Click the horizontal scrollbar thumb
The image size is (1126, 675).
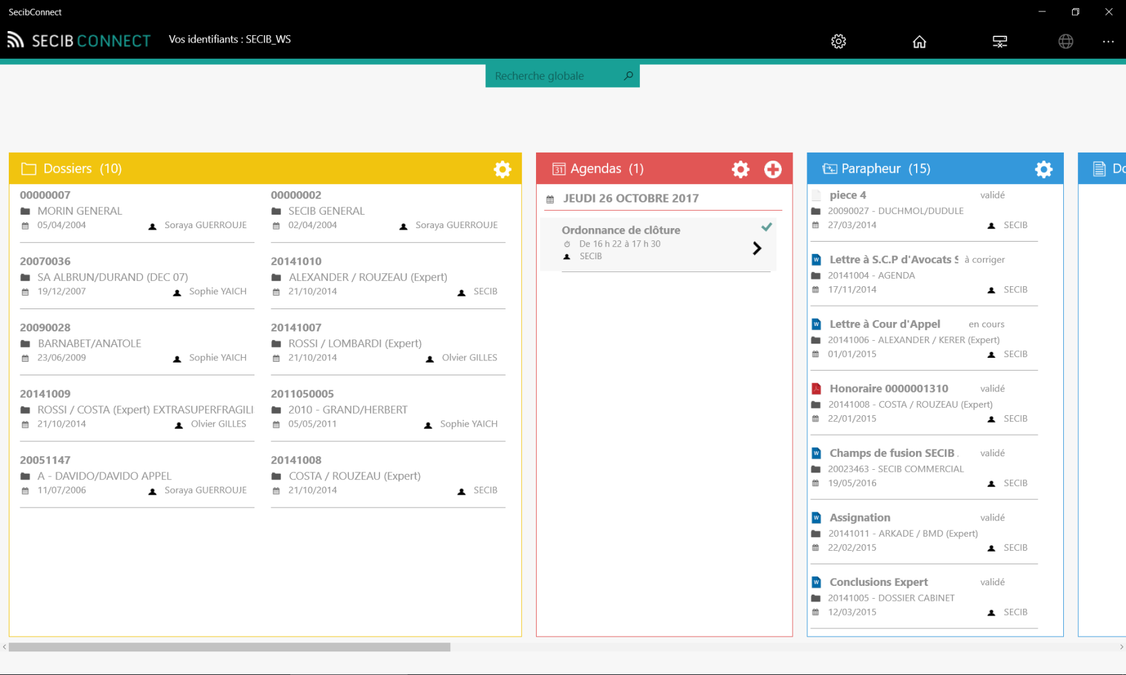230,647
